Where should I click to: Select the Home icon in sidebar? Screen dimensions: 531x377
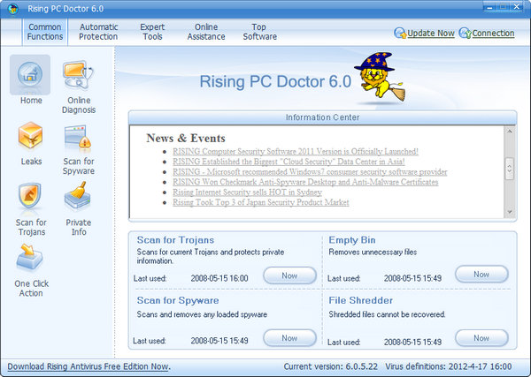(31, 75)
